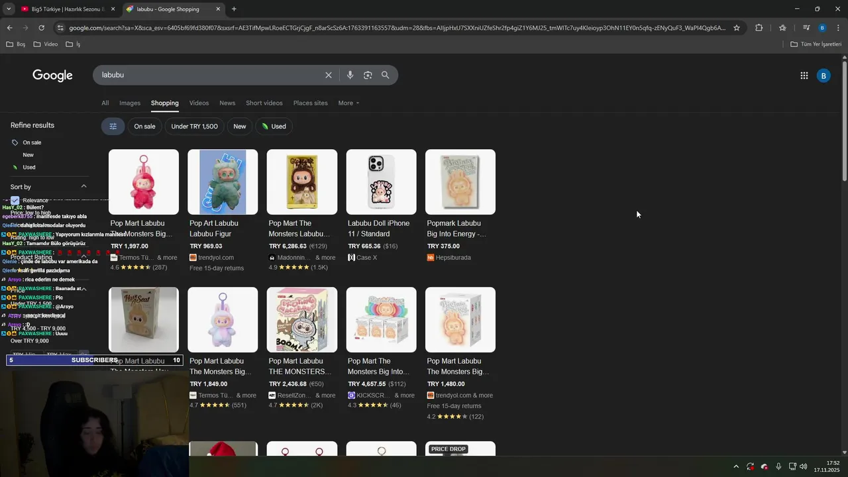Open the Boş bookmarks folder
The image size is (848, 477).
click(16, 44)
